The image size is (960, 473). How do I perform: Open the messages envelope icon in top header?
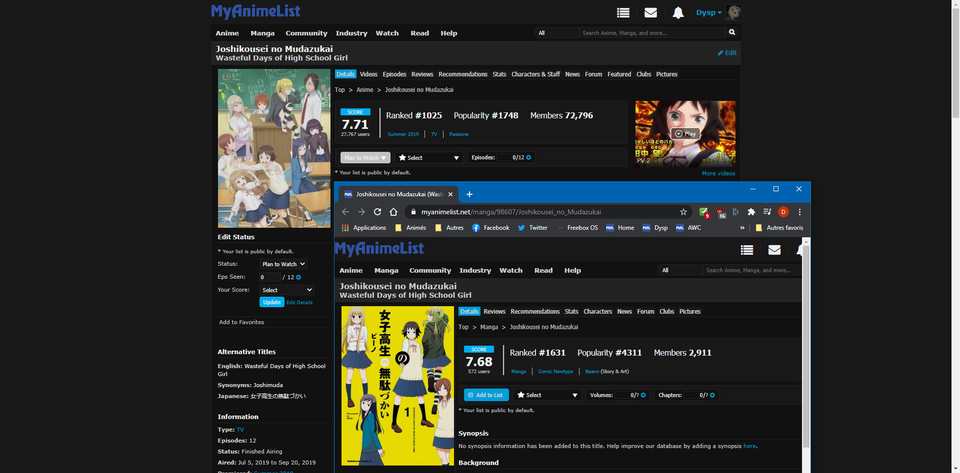pos(650,13)
